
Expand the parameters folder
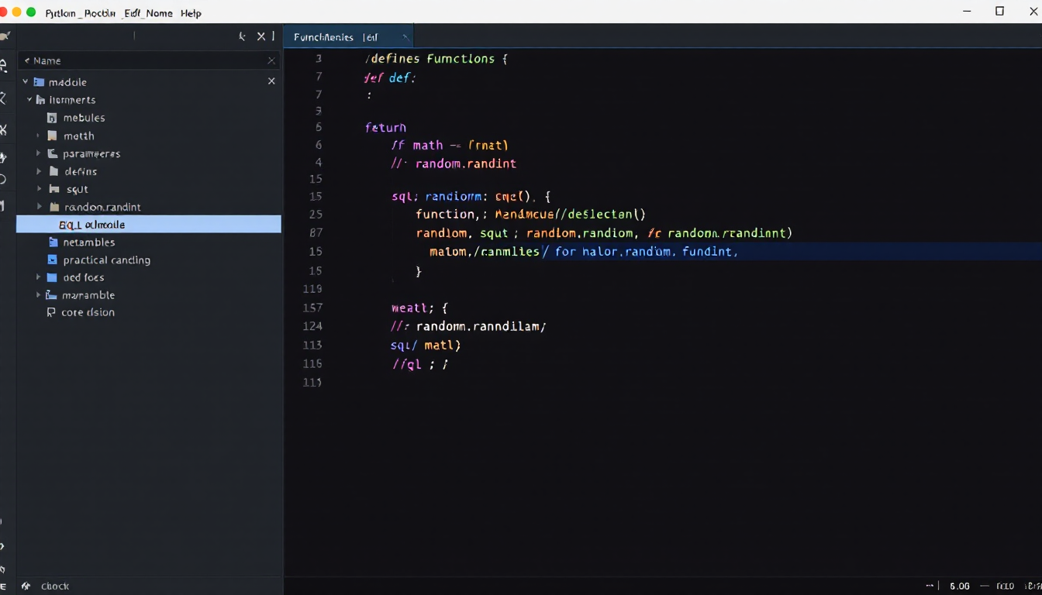(x=38, y=153)
